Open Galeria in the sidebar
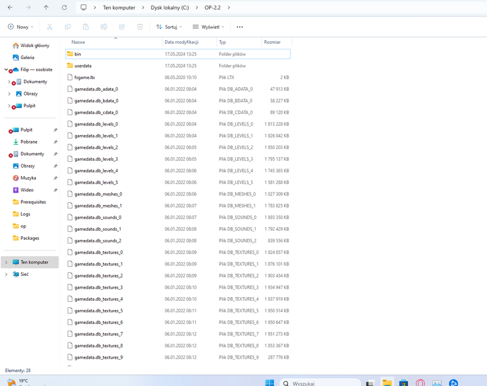Viewport: 487px width, 386px height. pos(28,57)
